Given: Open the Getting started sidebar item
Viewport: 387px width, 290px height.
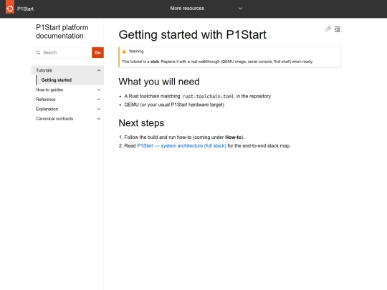Looking at the screenshot, I should point(57,80).
